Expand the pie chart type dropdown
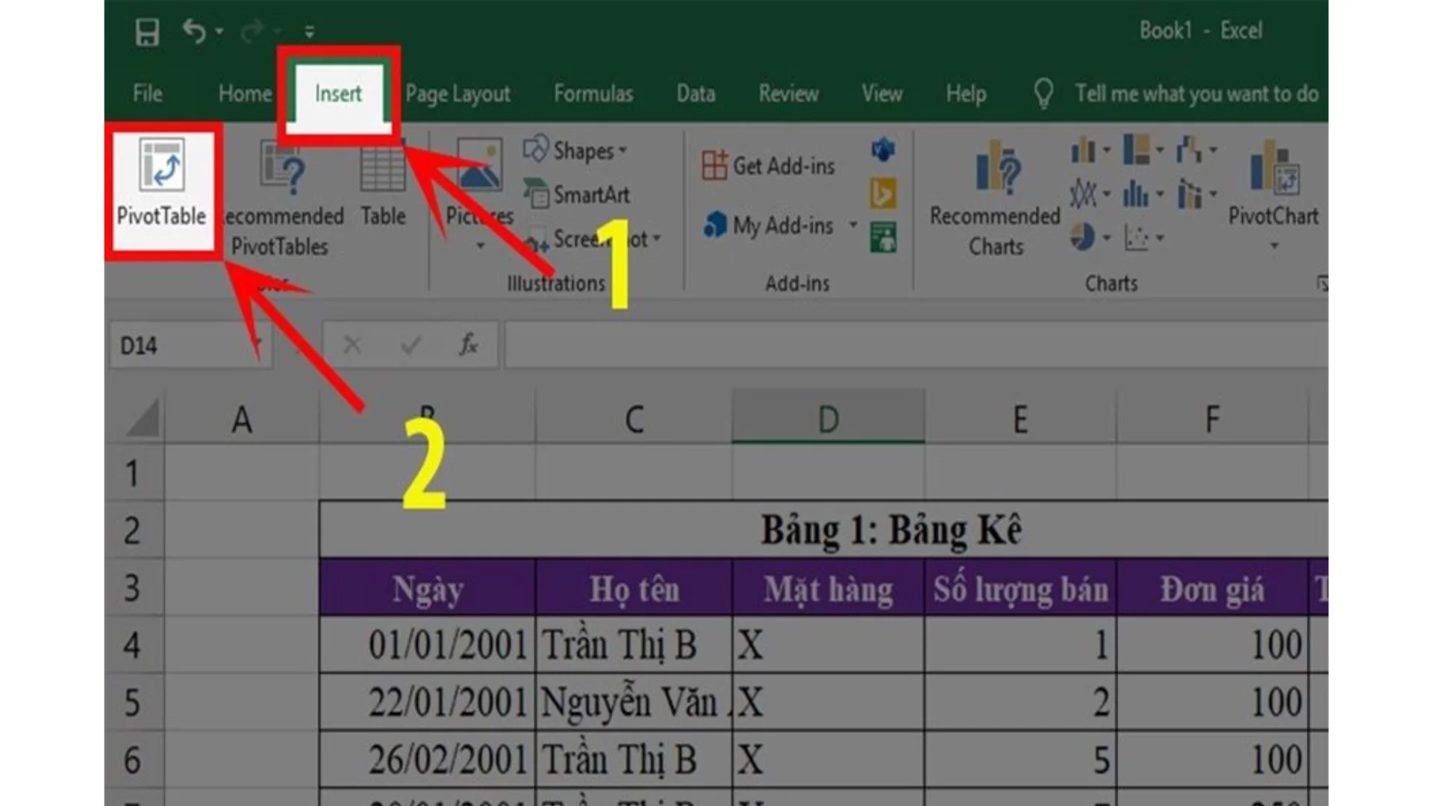The image size is (1433, 806). click(1106, 238)
